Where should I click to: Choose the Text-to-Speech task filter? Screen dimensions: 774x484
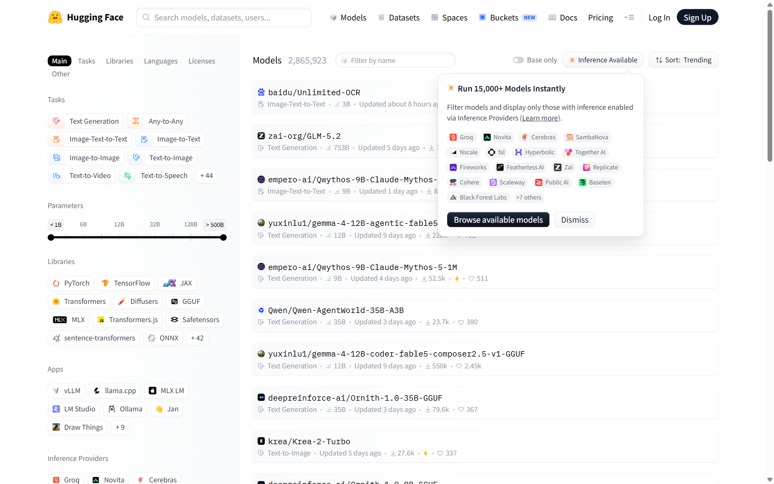coord(156,176)
